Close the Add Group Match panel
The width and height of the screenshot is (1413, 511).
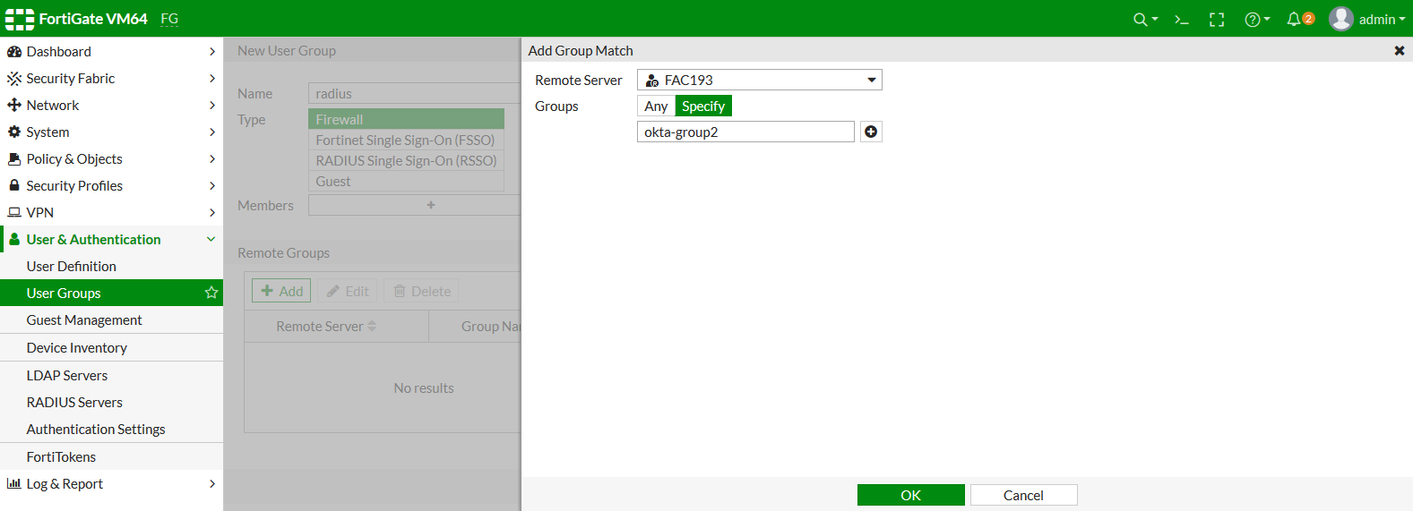pyautogui.click(x=1400, y=51)
